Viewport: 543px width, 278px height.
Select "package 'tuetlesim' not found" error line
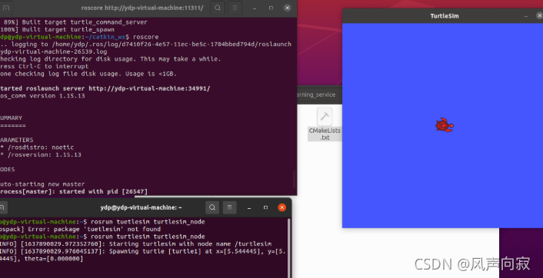point(80,230)
